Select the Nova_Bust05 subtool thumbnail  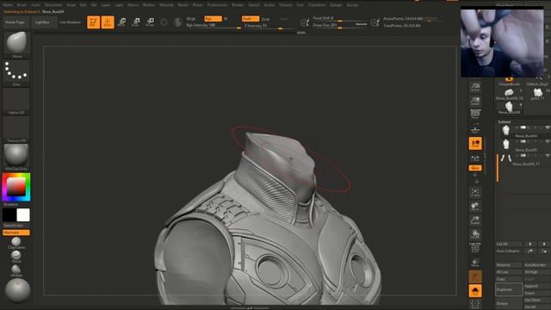pos(505,144)
